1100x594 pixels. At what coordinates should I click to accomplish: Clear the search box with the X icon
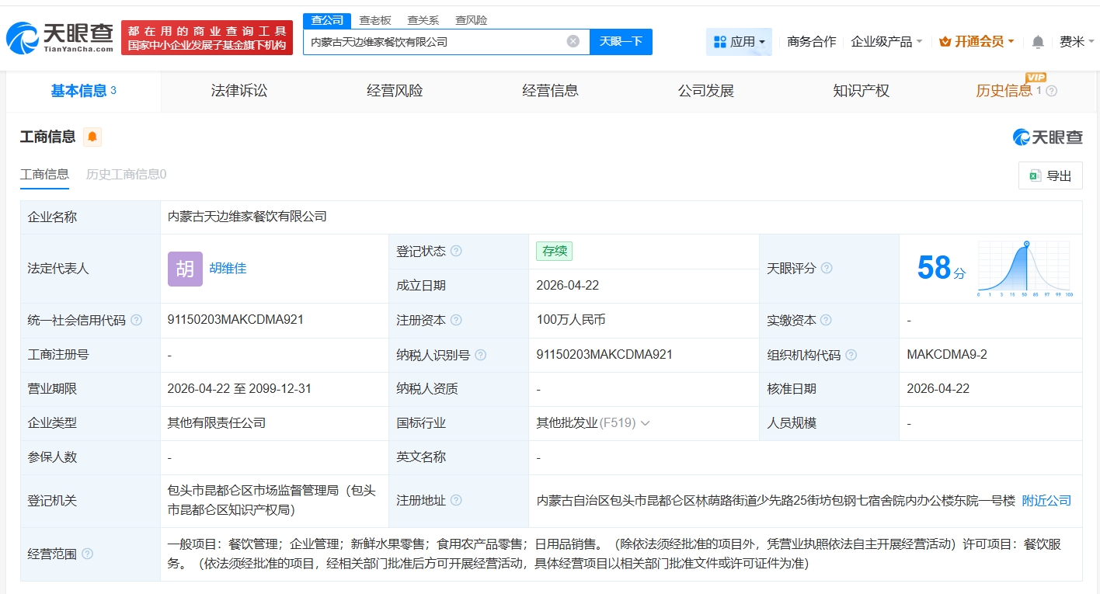[x=573, y=41]
